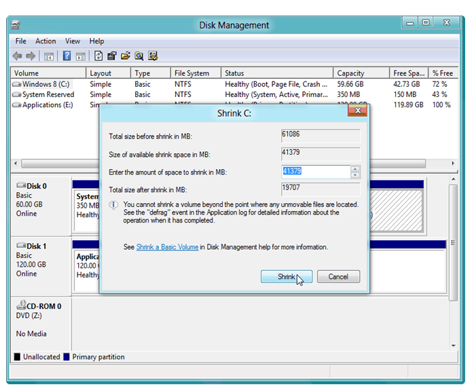Open the View menu
The width and height of the screenshot is (474, 389).
pos(73,41)
